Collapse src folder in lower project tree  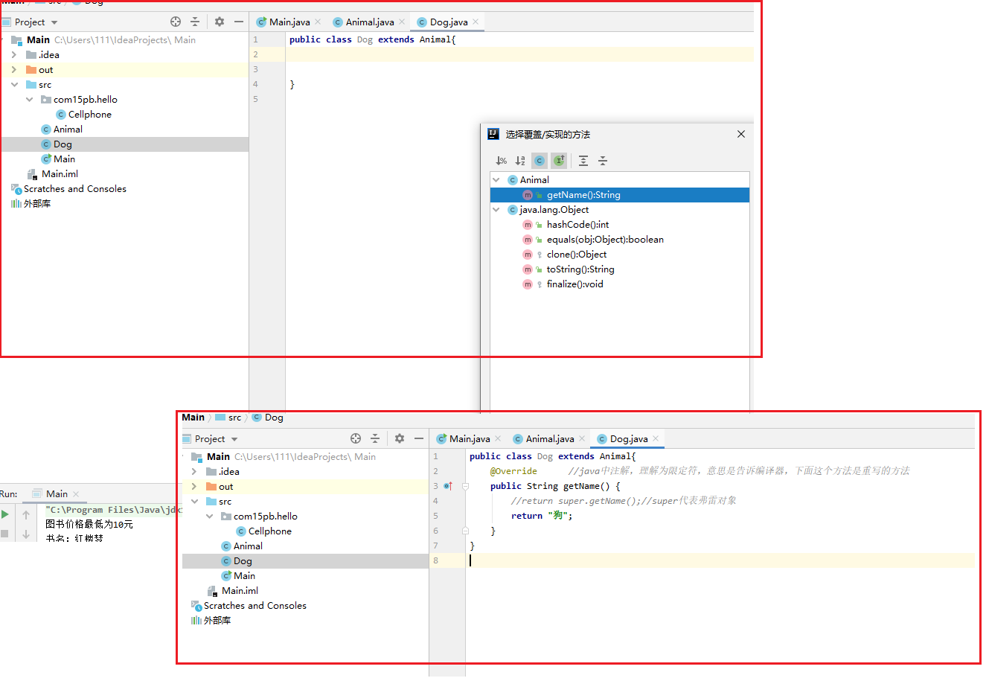[194, 501]
